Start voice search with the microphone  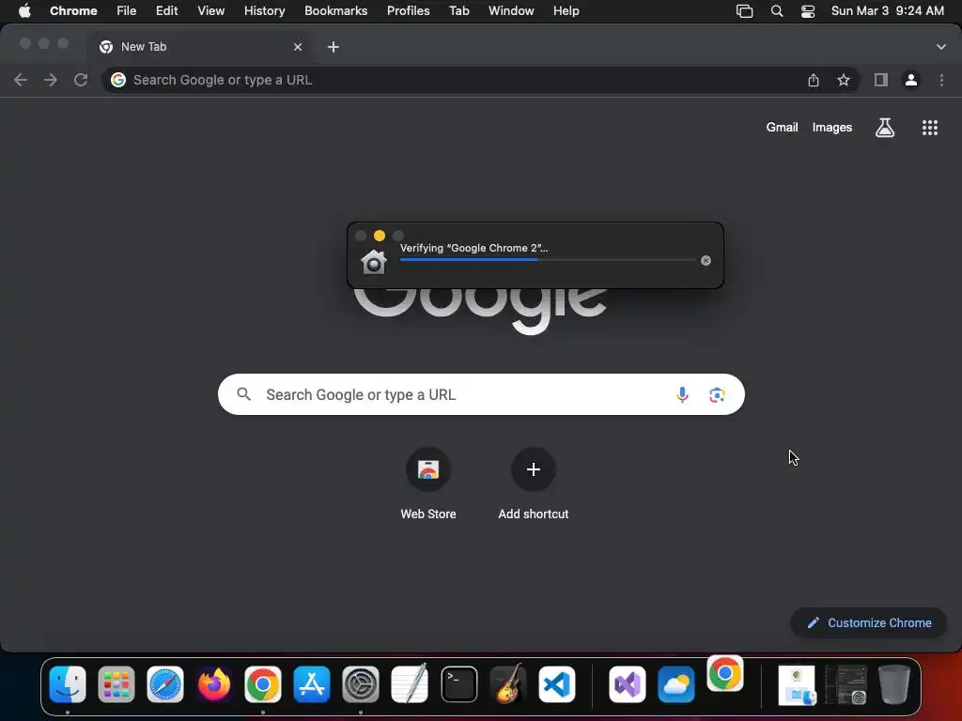pyautogui.click(x=682, y=395)
